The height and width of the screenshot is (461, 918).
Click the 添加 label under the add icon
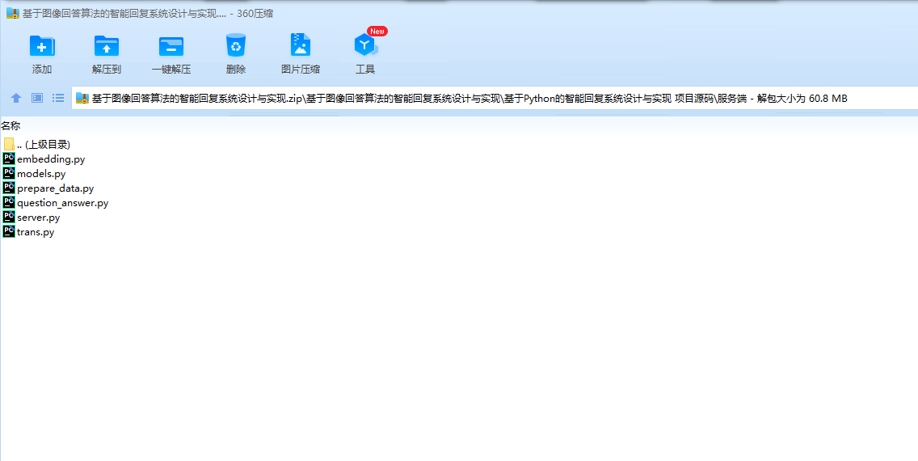point(42,69)
